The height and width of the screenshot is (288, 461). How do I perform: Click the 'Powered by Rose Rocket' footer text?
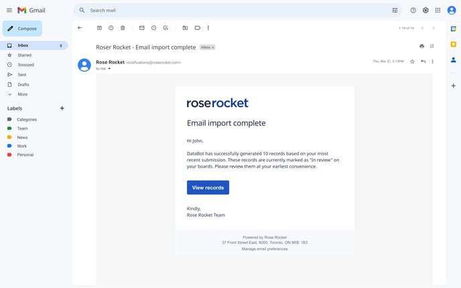[x=265, y=237]
